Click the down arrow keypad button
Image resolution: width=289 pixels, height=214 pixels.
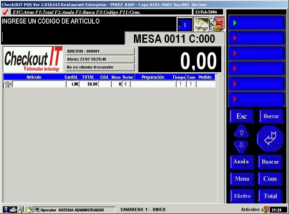pos(241,147)
